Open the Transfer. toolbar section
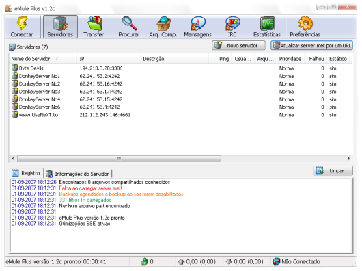 (94, 27)
